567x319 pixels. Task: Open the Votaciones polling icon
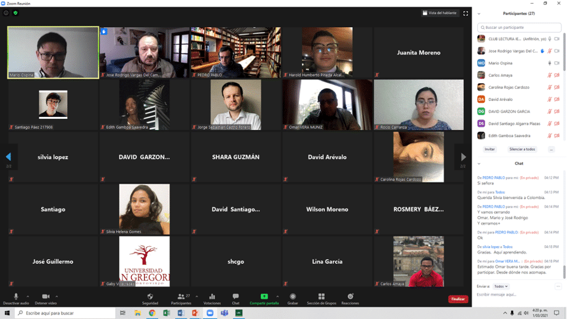click(212, 299)
